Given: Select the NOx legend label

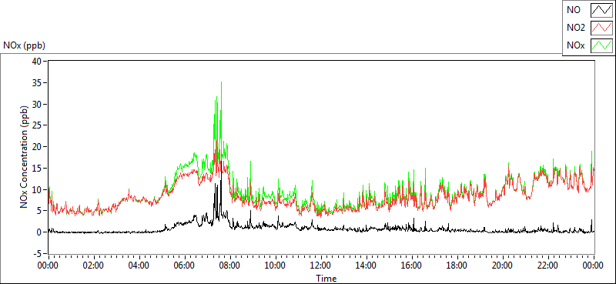Looking at the screenshot, I should coord(576,45).
